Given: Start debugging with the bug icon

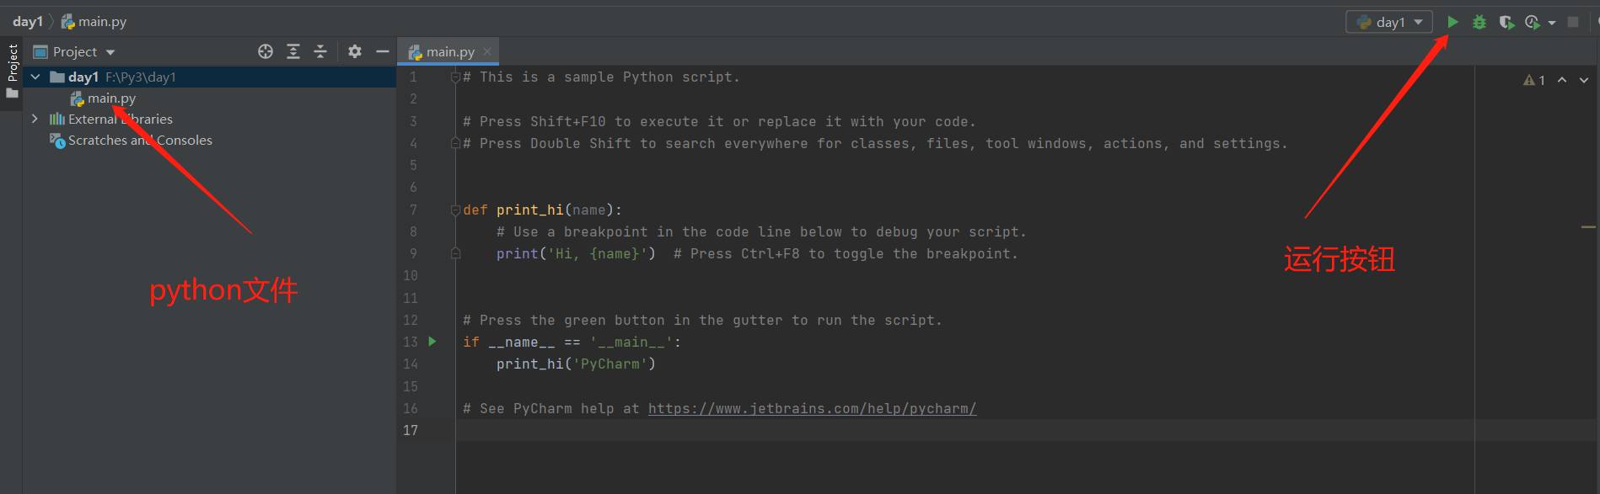Looking at the screenshot, I should pyautogui.click(x=1479, y=22).
